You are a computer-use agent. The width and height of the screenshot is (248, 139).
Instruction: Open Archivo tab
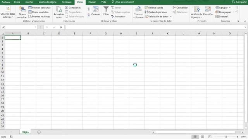coord(5,2)
